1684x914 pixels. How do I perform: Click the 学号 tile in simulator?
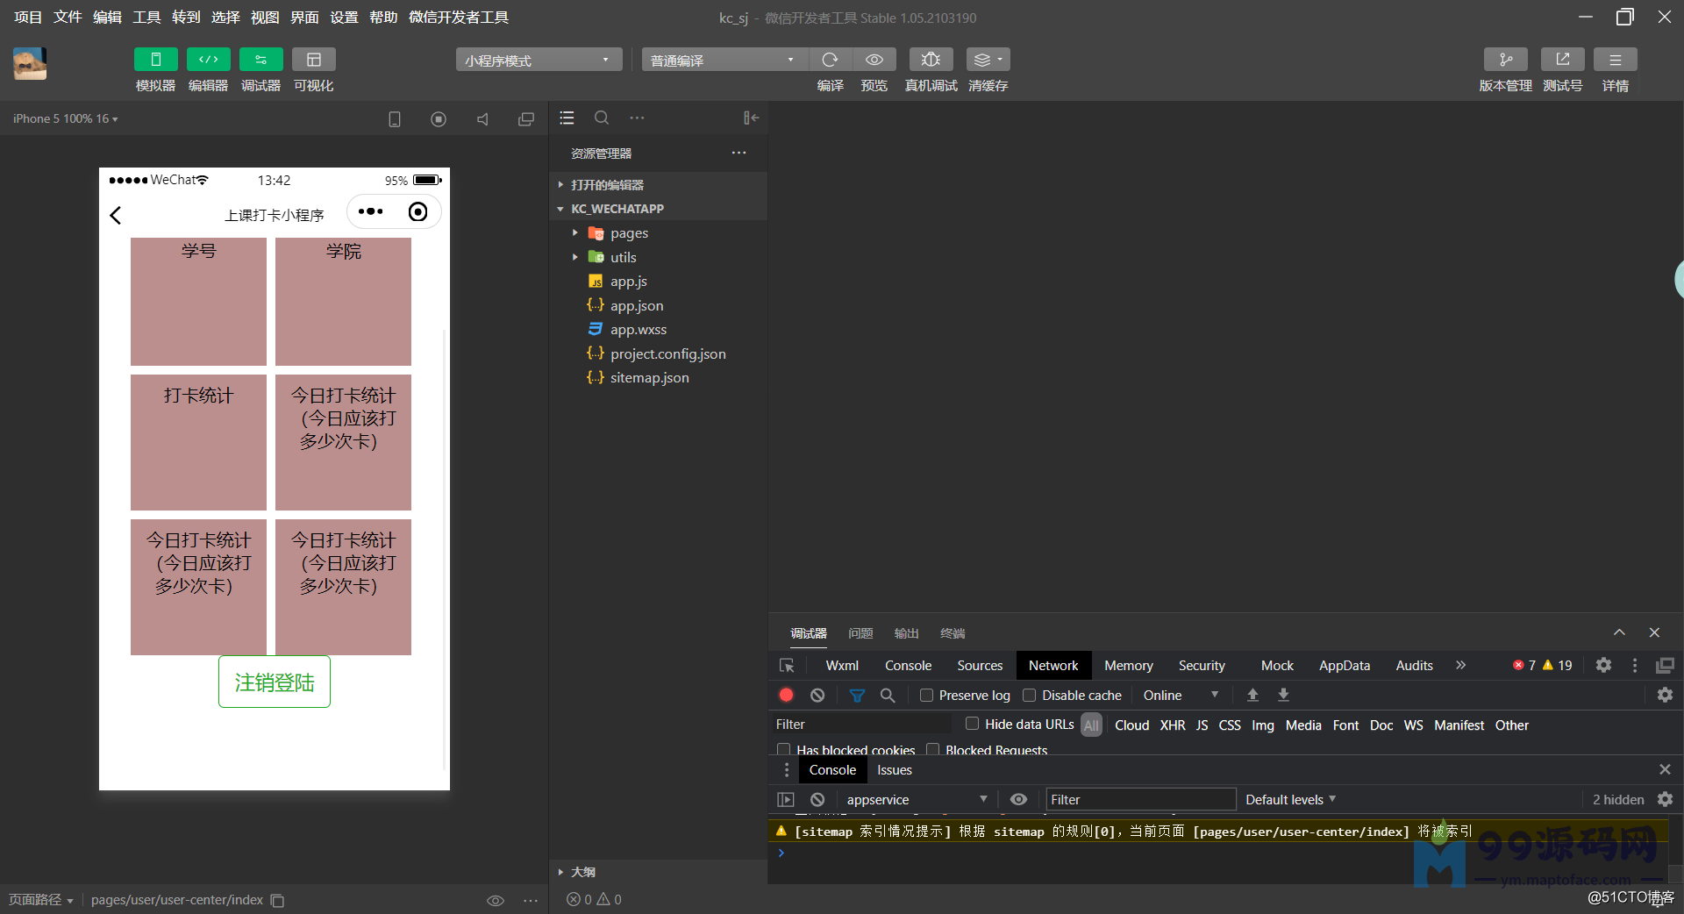198,301
